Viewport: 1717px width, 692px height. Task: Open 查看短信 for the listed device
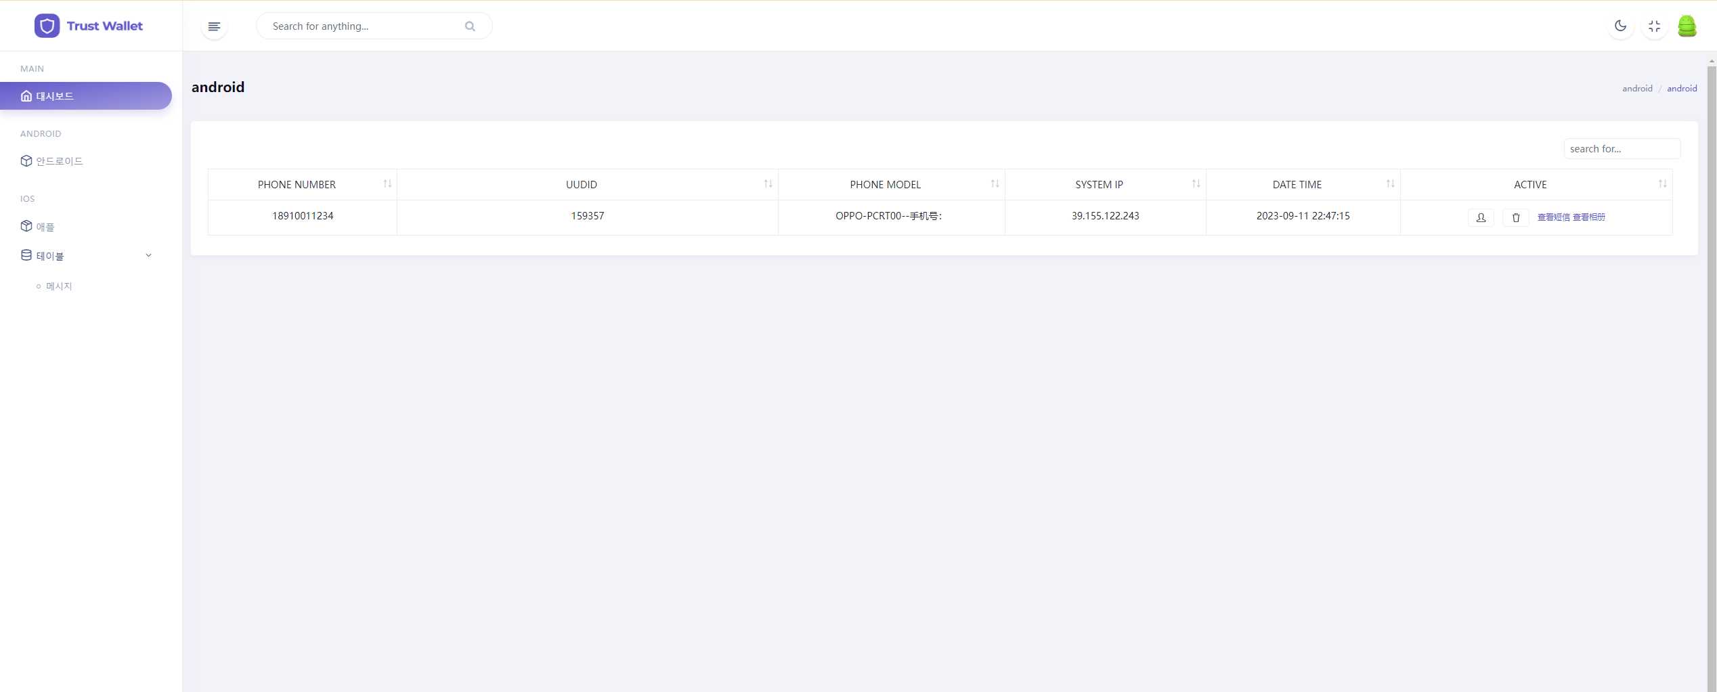pyautogui.click(x=1552, y=217)
